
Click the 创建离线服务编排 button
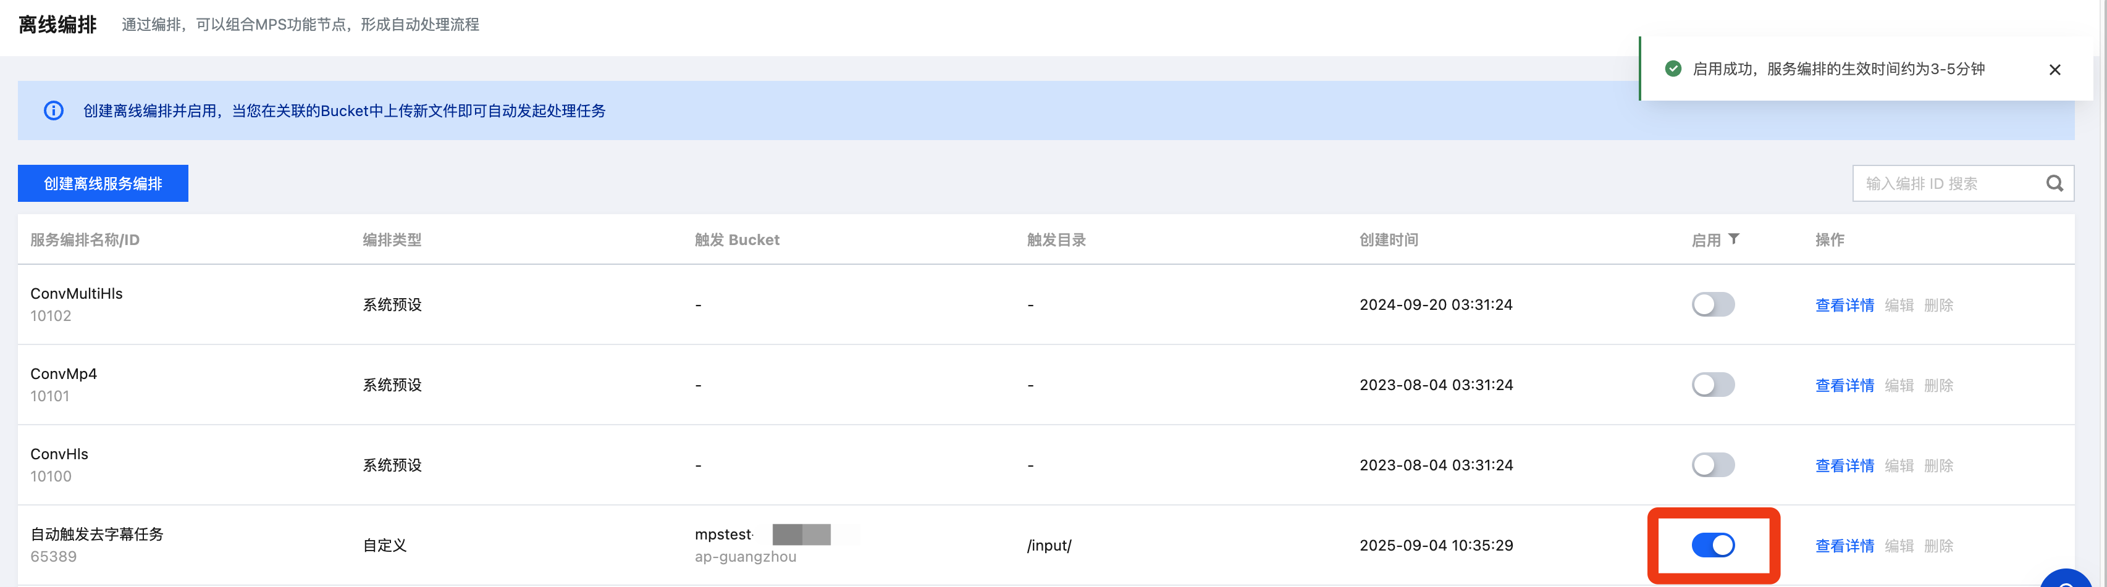click(103, 183)
